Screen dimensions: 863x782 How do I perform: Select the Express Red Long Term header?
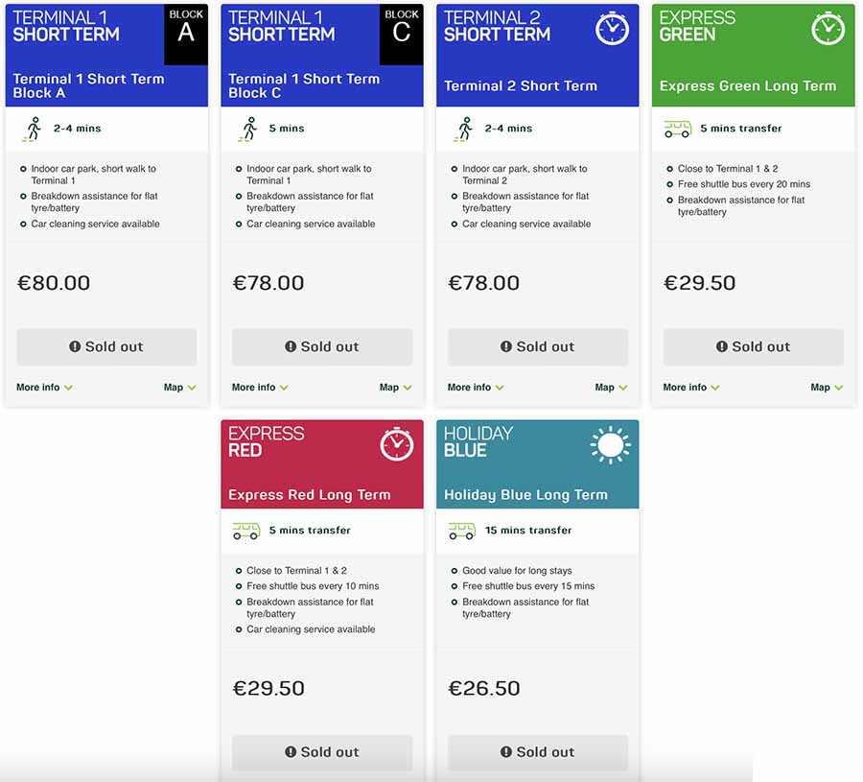[x=322, y=464]
